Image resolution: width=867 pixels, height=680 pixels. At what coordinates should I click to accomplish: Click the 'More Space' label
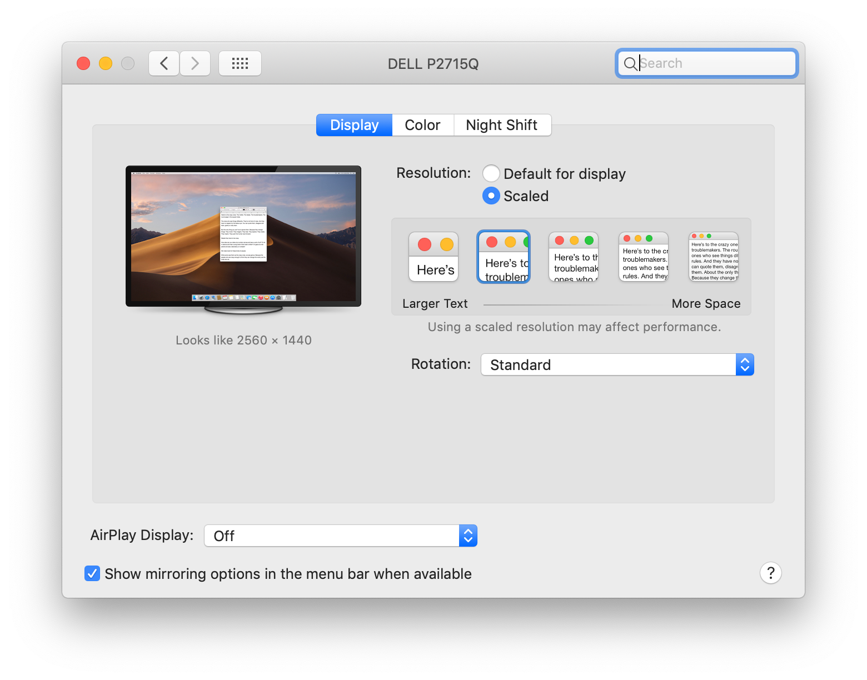[706, 303]
